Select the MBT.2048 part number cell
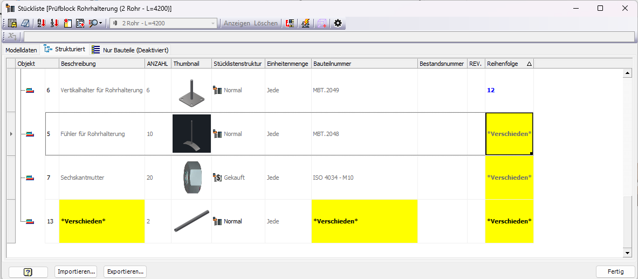The width and height of the screenshot is (638, 279). coord(364,134)
